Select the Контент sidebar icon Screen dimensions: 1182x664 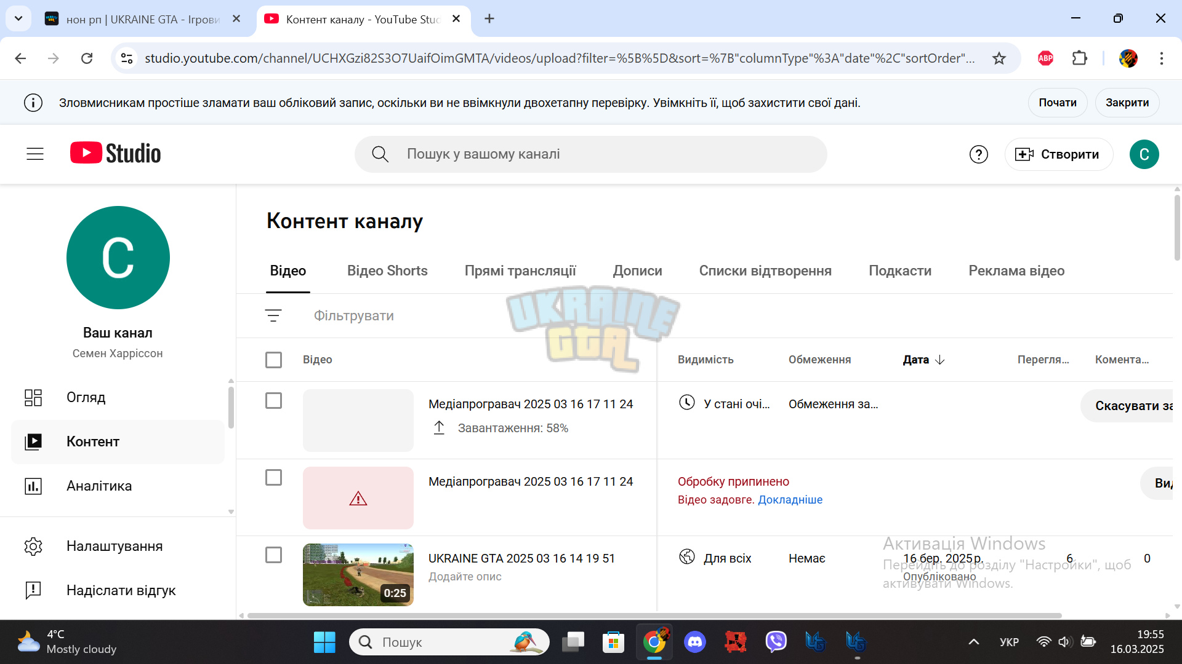(33, 441)
